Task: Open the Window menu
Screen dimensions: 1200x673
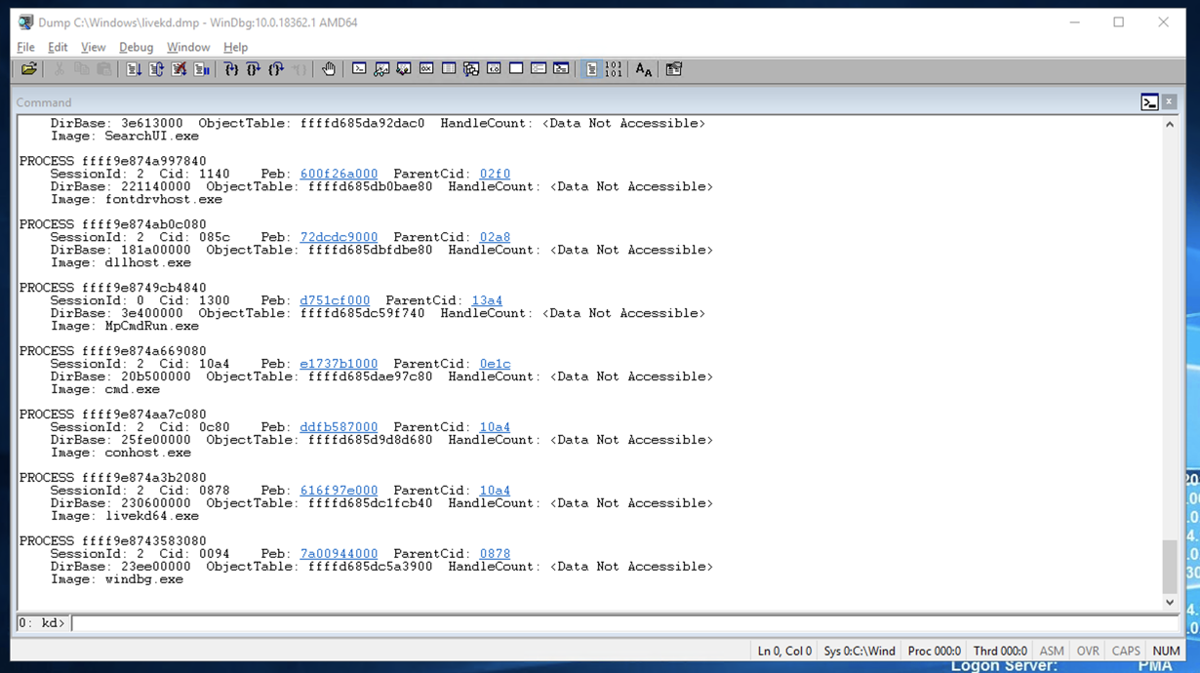Action: [x=187, y=47]
